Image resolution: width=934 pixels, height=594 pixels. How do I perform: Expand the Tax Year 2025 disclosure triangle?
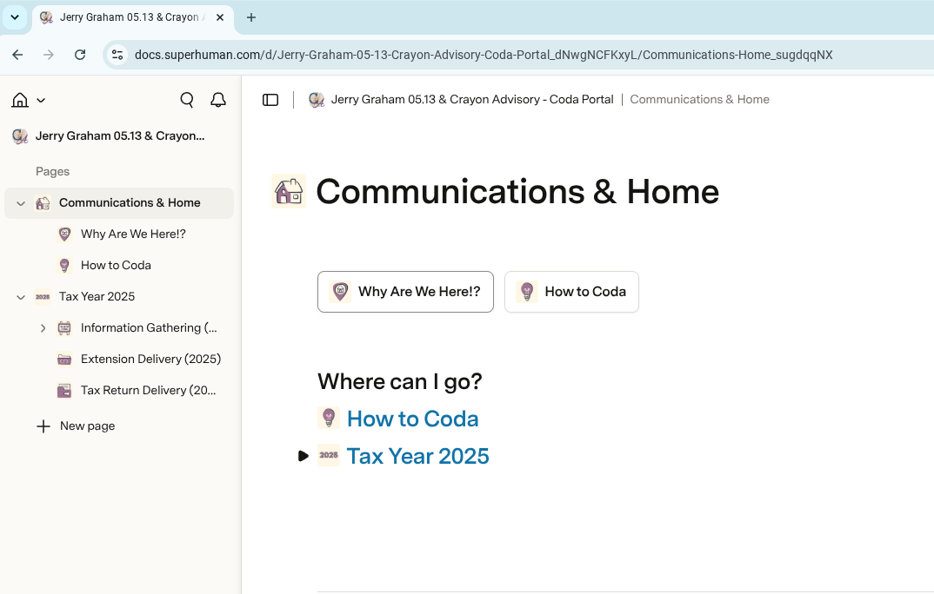pyautogui.click(x=304, y=456)
